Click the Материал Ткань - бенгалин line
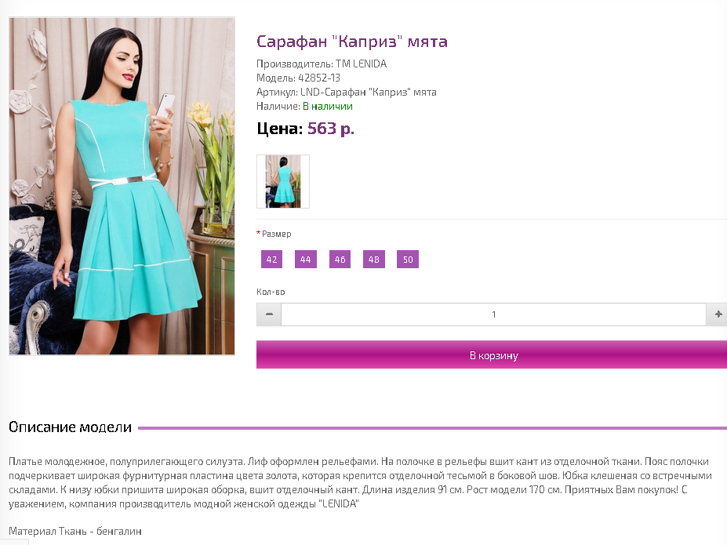727x545 pixels. tap(75, 531)
